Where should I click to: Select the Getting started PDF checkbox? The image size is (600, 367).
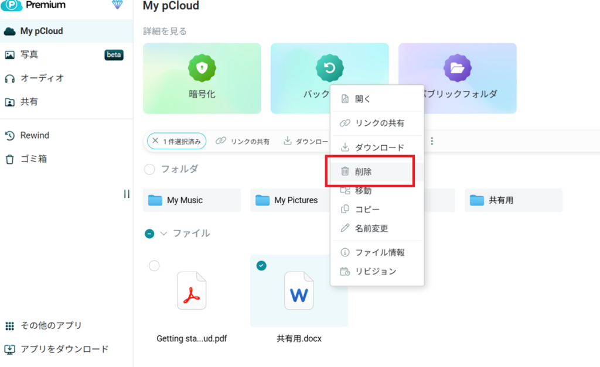click(x=154, y=266)
